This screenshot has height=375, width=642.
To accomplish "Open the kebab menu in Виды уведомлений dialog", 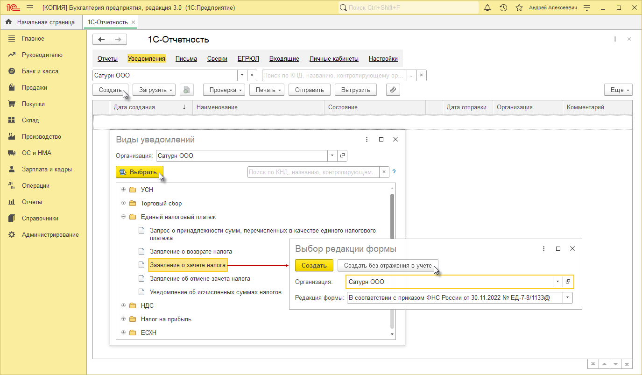I will click(367, 140).
